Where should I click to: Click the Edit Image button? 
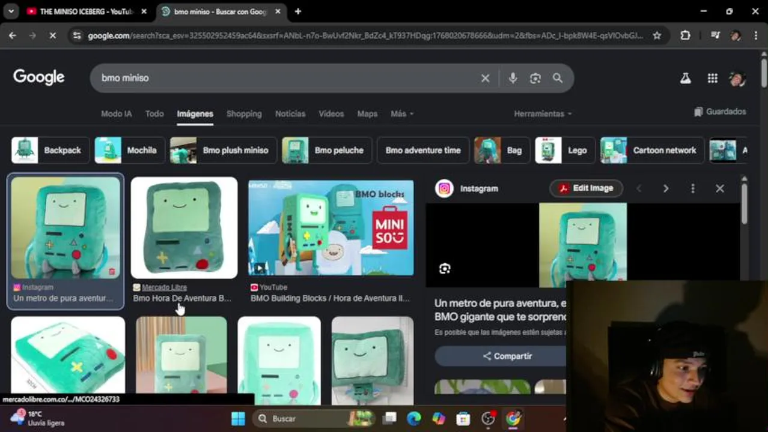[x=586, y=188]
